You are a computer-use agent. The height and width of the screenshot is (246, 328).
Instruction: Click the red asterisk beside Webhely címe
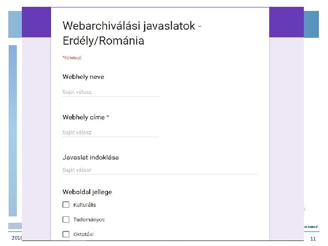[108, 117]
